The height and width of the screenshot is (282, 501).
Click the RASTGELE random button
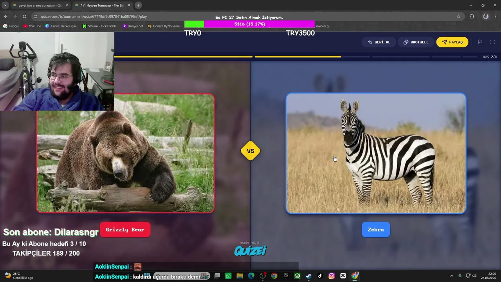pyautogui.click(x=416, y=42)
